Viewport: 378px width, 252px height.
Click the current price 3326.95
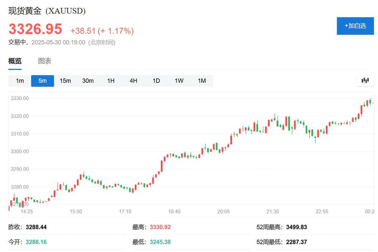pos(36,29)
